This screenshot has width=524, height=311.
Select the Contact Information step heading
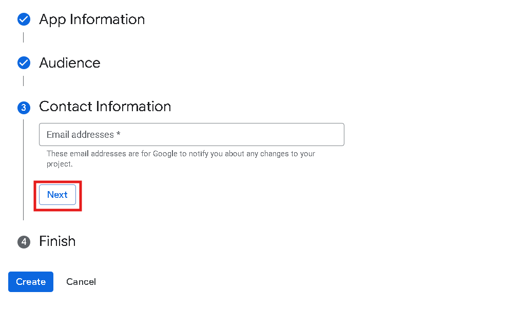tap(105, 107)
